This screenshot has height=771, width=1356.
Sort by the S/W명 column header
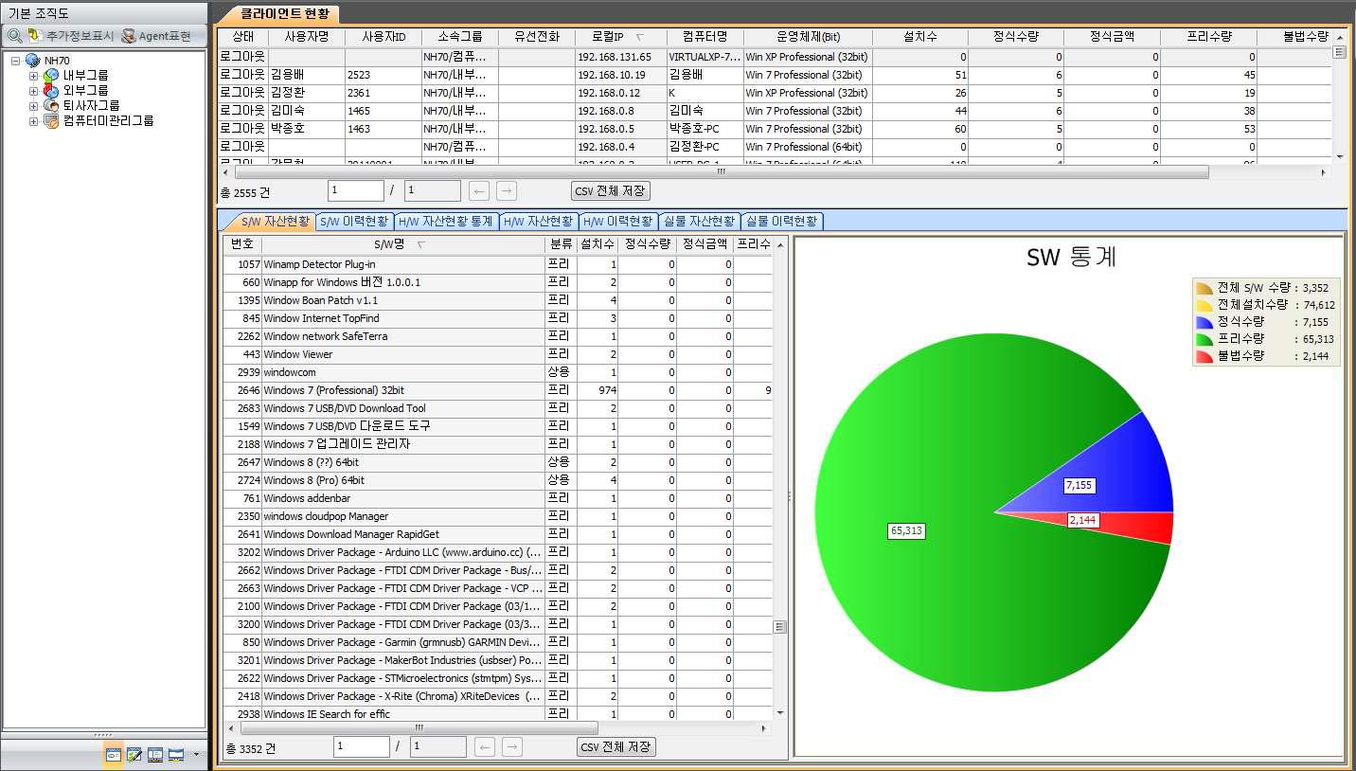coord(402,244)
